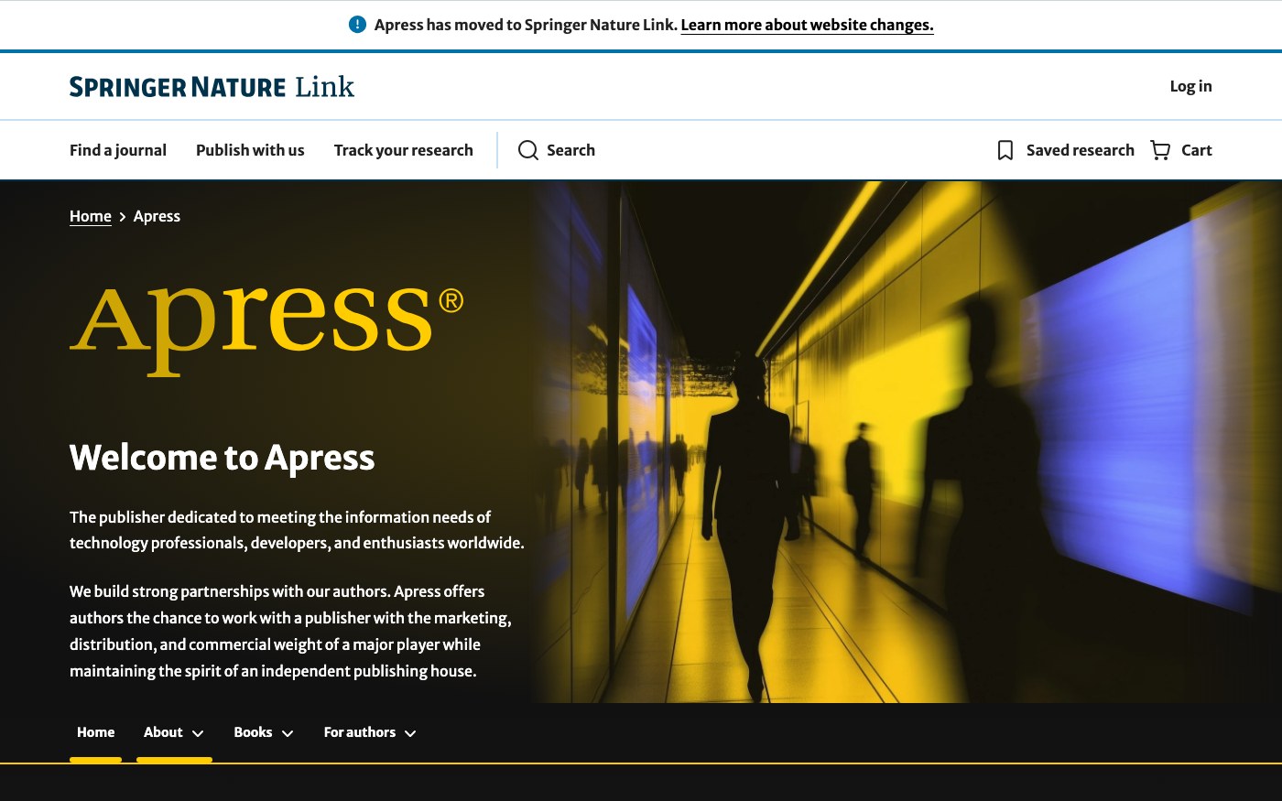Follow Learn more about website changes link
Image resolution: width=1282 pixels, height=801 pixels.
pyautogui.click(x=807, y=25)
